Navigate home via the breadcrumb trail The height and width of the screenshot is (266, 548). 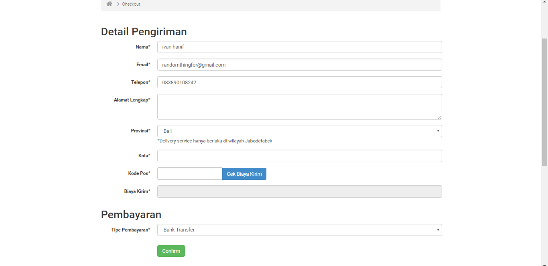[109, 4]
